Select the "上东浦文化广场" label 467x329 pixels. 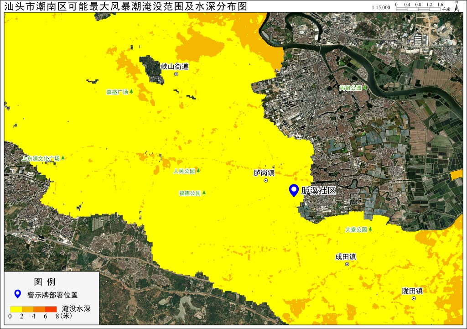(x=41, y=158)
